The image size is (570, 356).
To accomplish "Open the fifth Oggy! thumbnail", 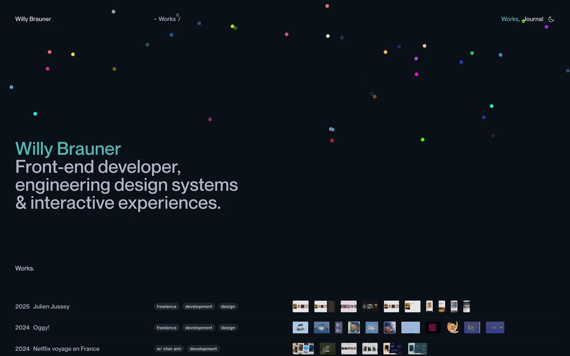I will (372, 328).
